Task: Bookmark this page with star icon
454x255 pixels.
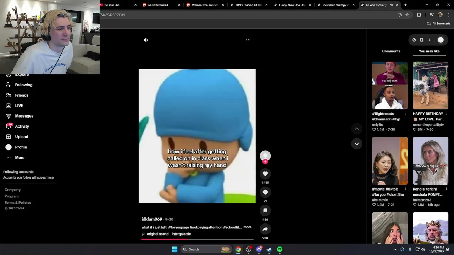Action: click(407, 15)
